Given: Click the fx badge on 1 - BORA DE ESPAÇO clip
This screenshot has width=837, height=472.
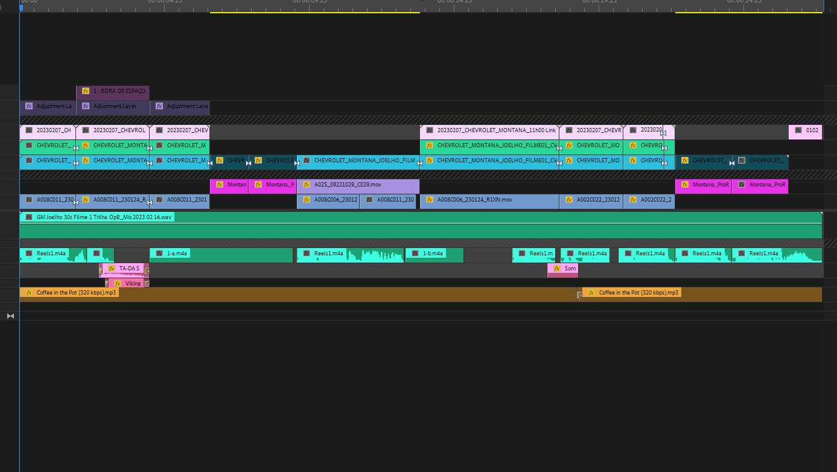Looking at the screenshot, I should (86, 91).
